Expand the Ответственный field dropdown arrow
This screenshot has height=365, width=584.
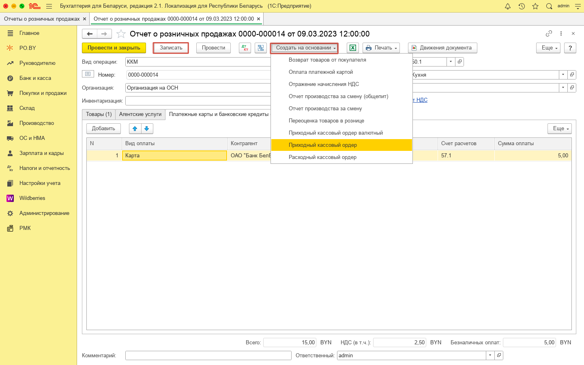[490, 355]
